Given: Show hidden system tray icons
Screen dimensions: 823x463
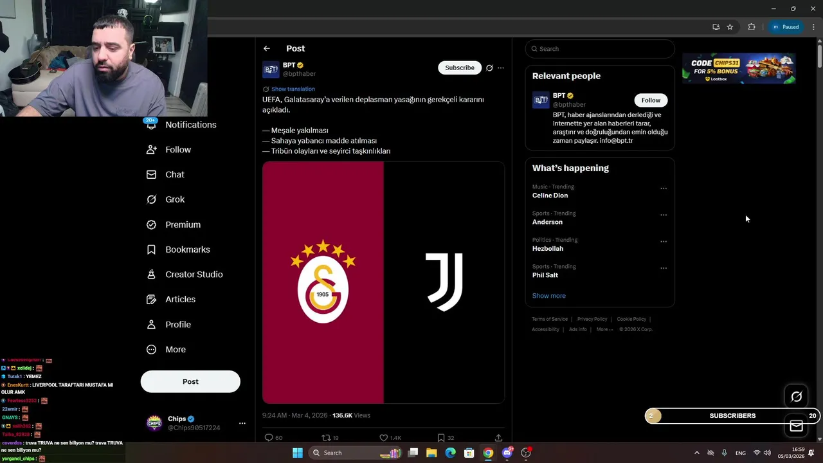Looking at the screenshot, I should [696, 453].
